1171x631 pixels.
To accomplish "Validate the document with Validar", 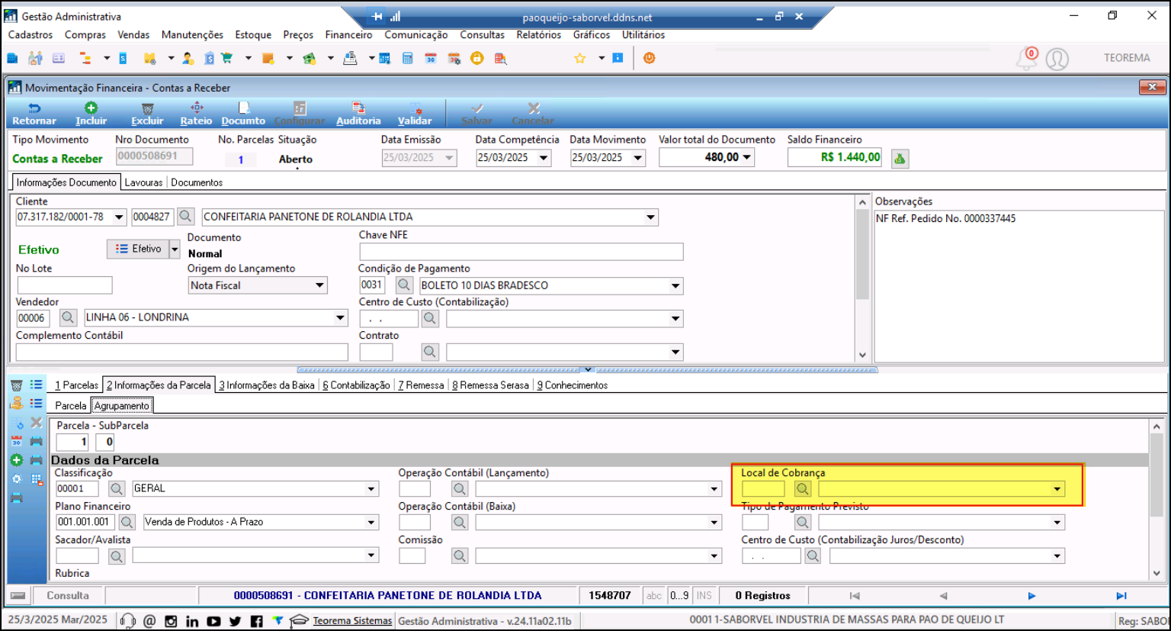I will click(x=415, y=114).
